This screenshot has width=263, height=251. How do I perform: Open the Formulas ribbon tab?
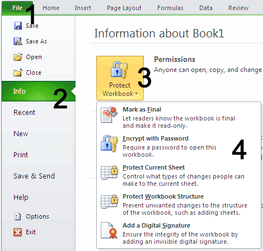tap(170, 8)
